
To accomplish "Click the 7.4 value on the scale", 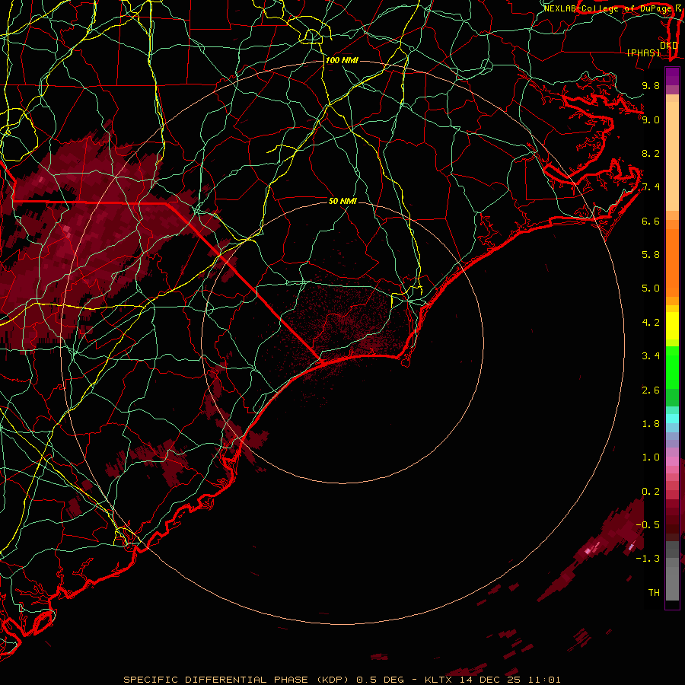I will pos(651,187).
